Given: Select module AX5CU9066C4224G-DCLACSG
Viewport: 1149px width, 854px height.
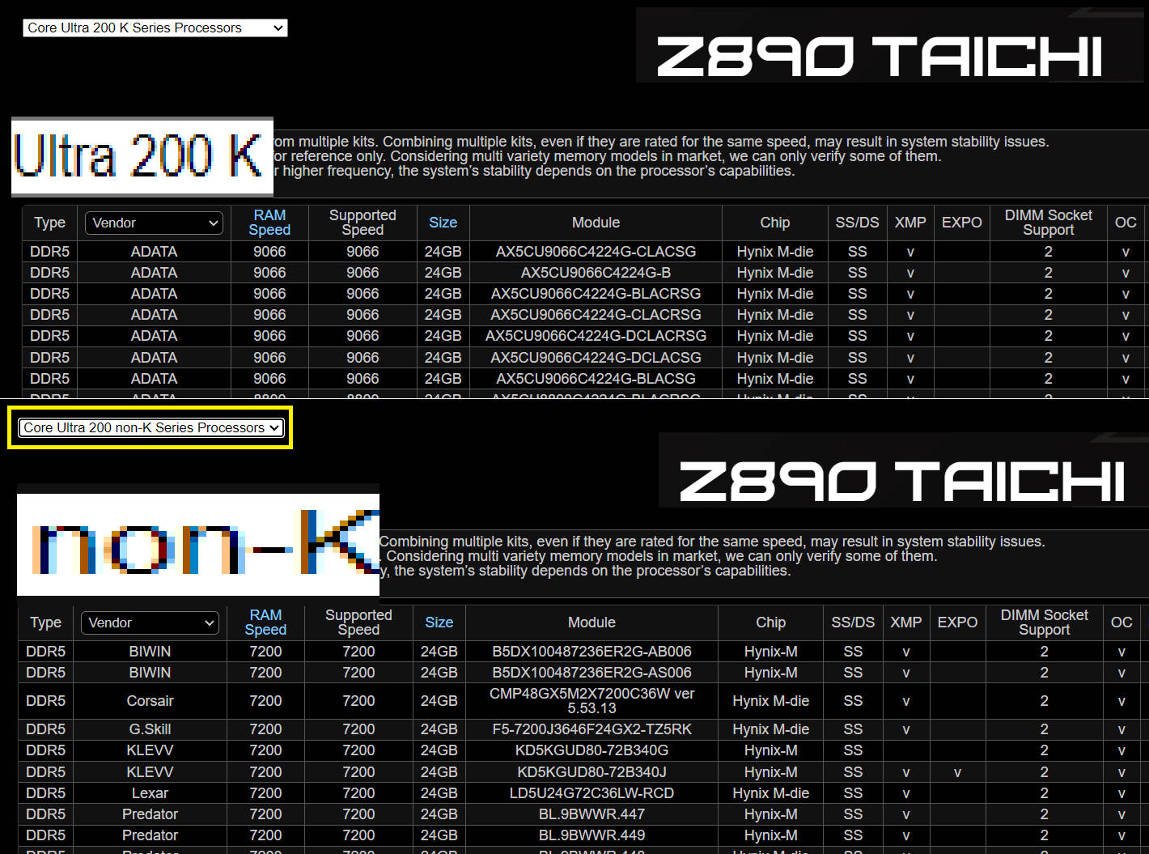Looking at the screenshot, I should 596,358.
